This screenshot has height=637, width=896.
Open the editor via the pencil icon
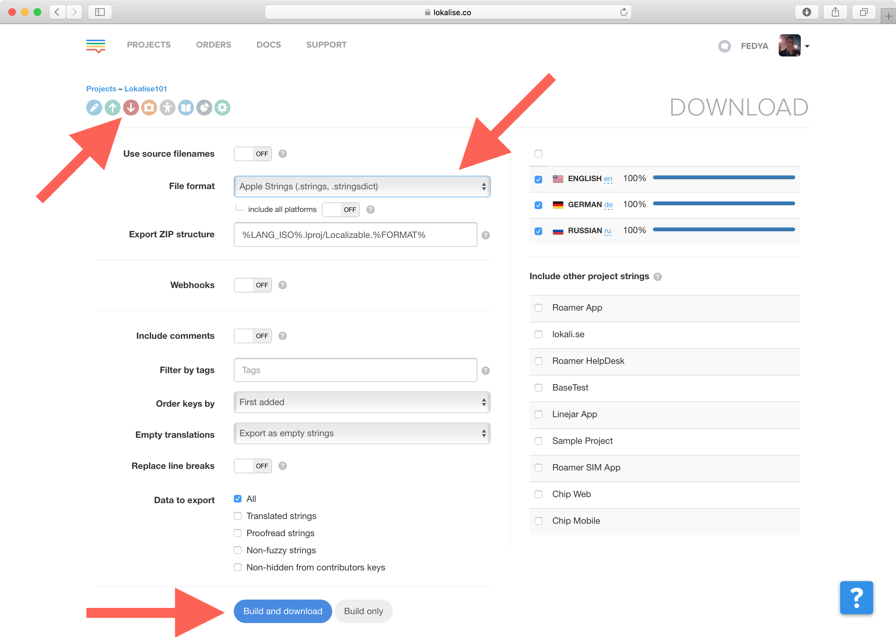click(x=94, y=108)
